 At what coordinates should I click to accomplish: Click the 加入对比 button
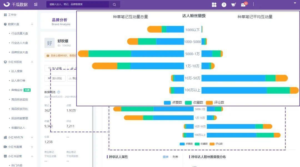pos(55,78)
